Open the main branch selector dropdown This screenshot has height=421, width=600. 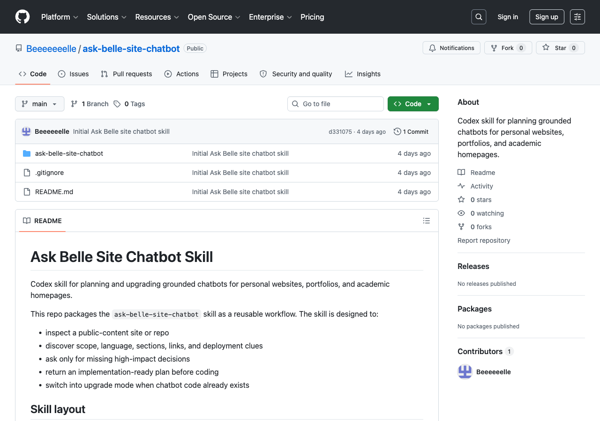39,104
